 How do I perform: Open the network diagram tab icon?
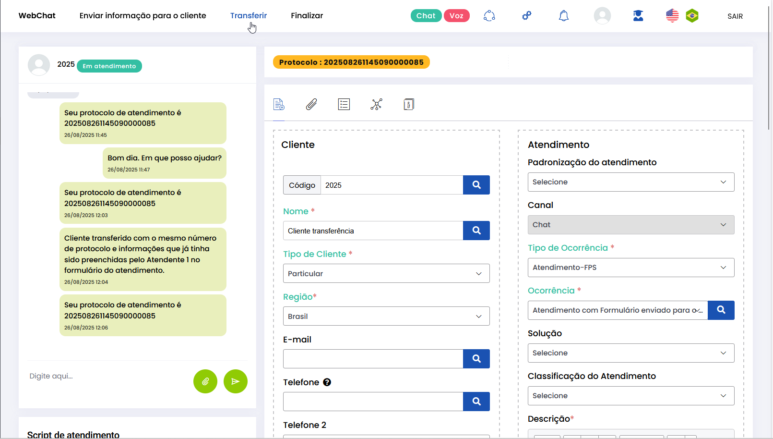click(x=377, y=104)
